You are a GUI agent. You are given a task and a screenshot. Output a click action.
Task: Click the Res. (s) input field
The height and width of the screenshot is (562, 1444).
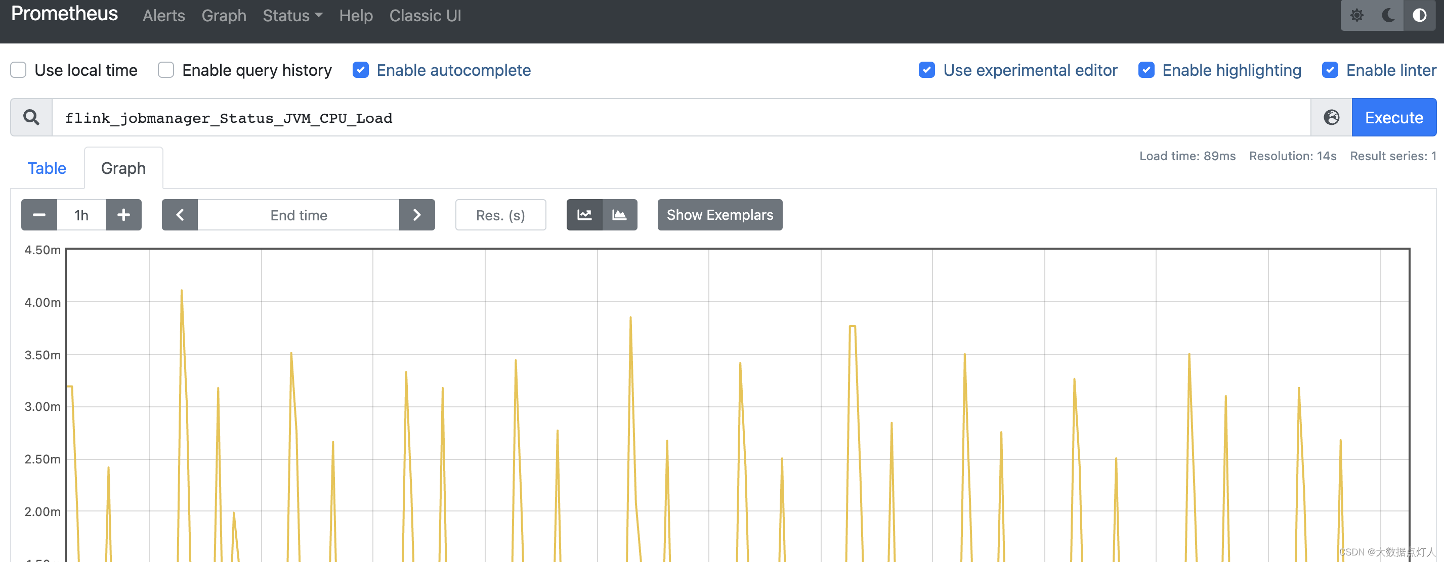[500, 215]
